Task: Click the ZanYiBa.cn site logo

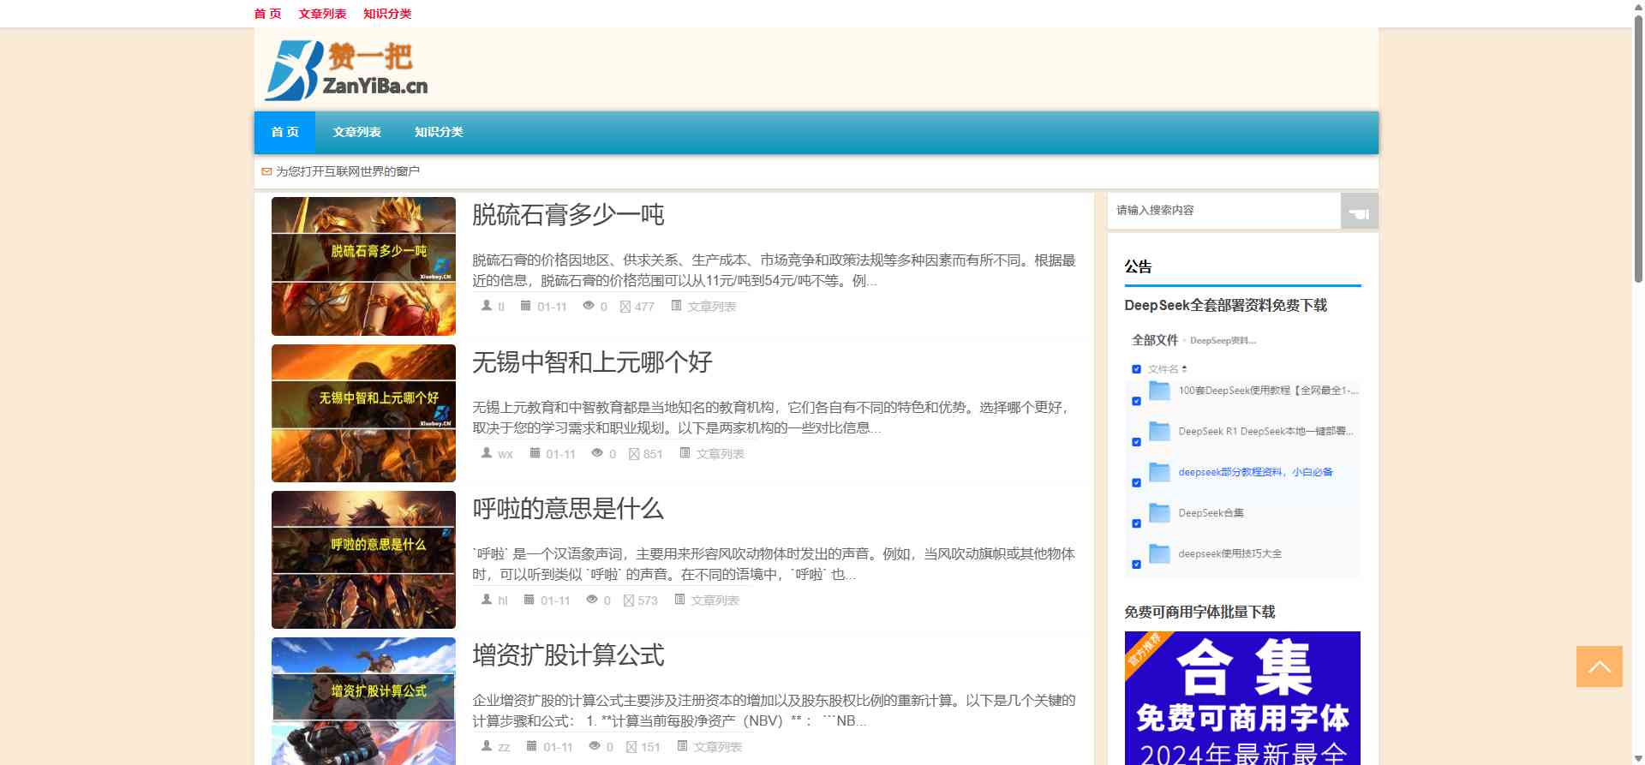Action: coord(346,70)
